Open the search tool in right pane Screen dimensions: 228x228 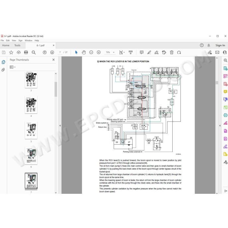coord(225,60)
